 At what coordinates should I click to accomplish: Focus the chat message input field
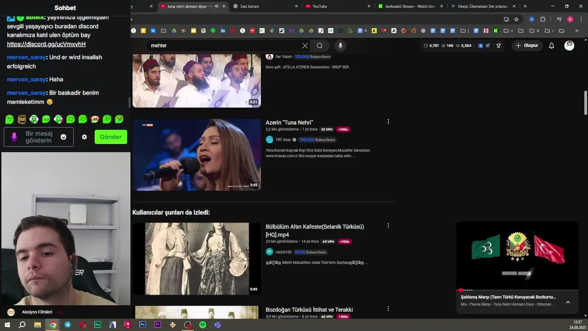click(x=39, y=137)
